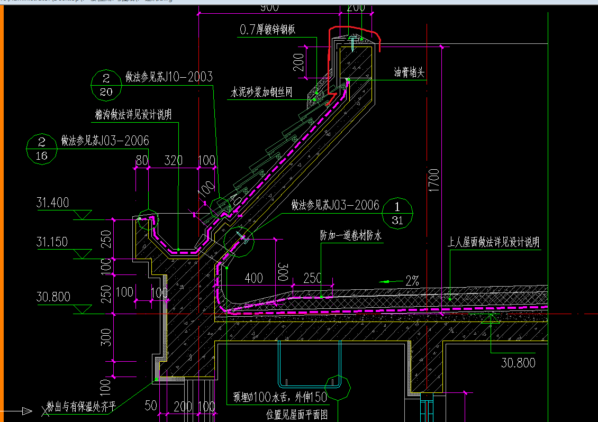Click the 320 gutter width dimension
Image resolution: width=598 pixels, height=422 pixels.
(x=174, y=160)
